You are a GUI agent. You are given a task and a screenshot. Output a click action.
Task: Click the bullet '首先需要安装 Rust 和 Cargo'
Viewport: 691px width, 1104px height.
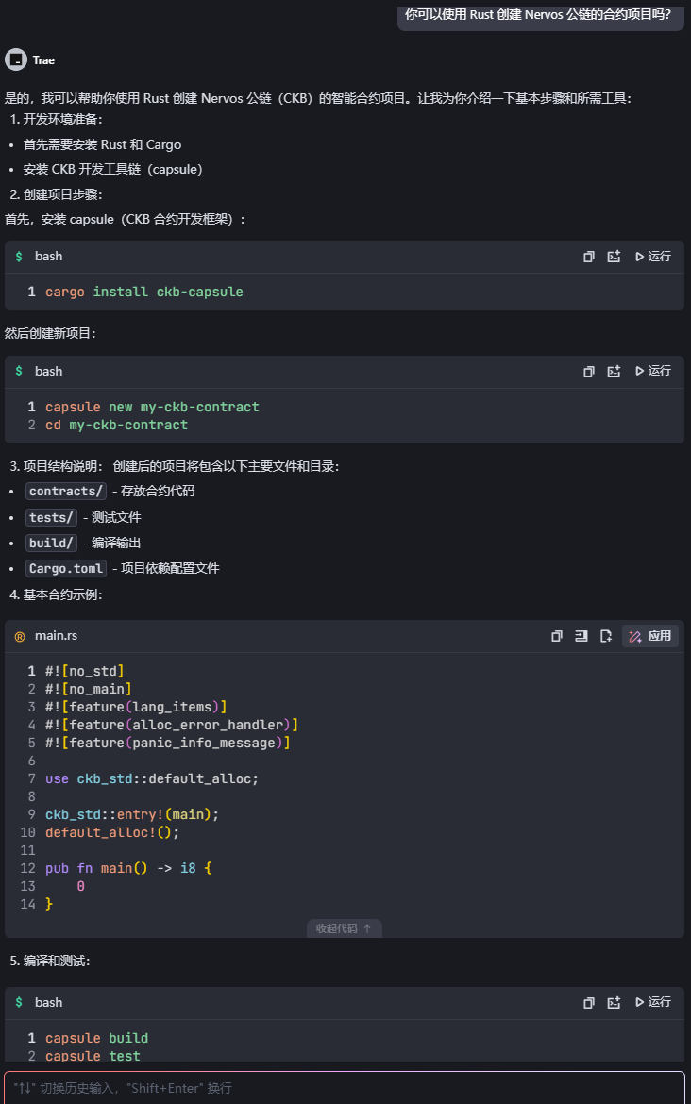pos(102,145)
